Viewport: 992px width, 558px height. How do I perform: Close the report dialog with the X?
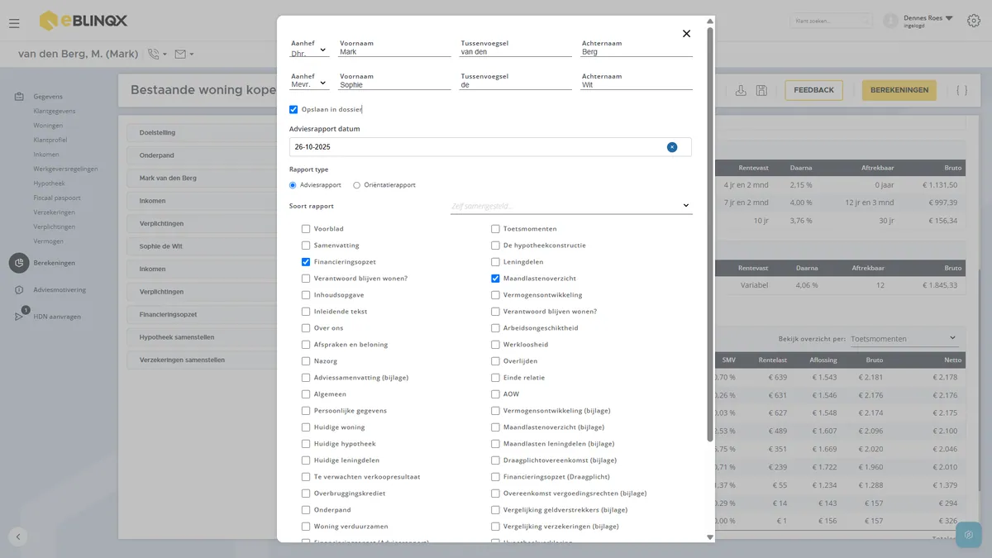pyautogui.click(x=686, y=34)
